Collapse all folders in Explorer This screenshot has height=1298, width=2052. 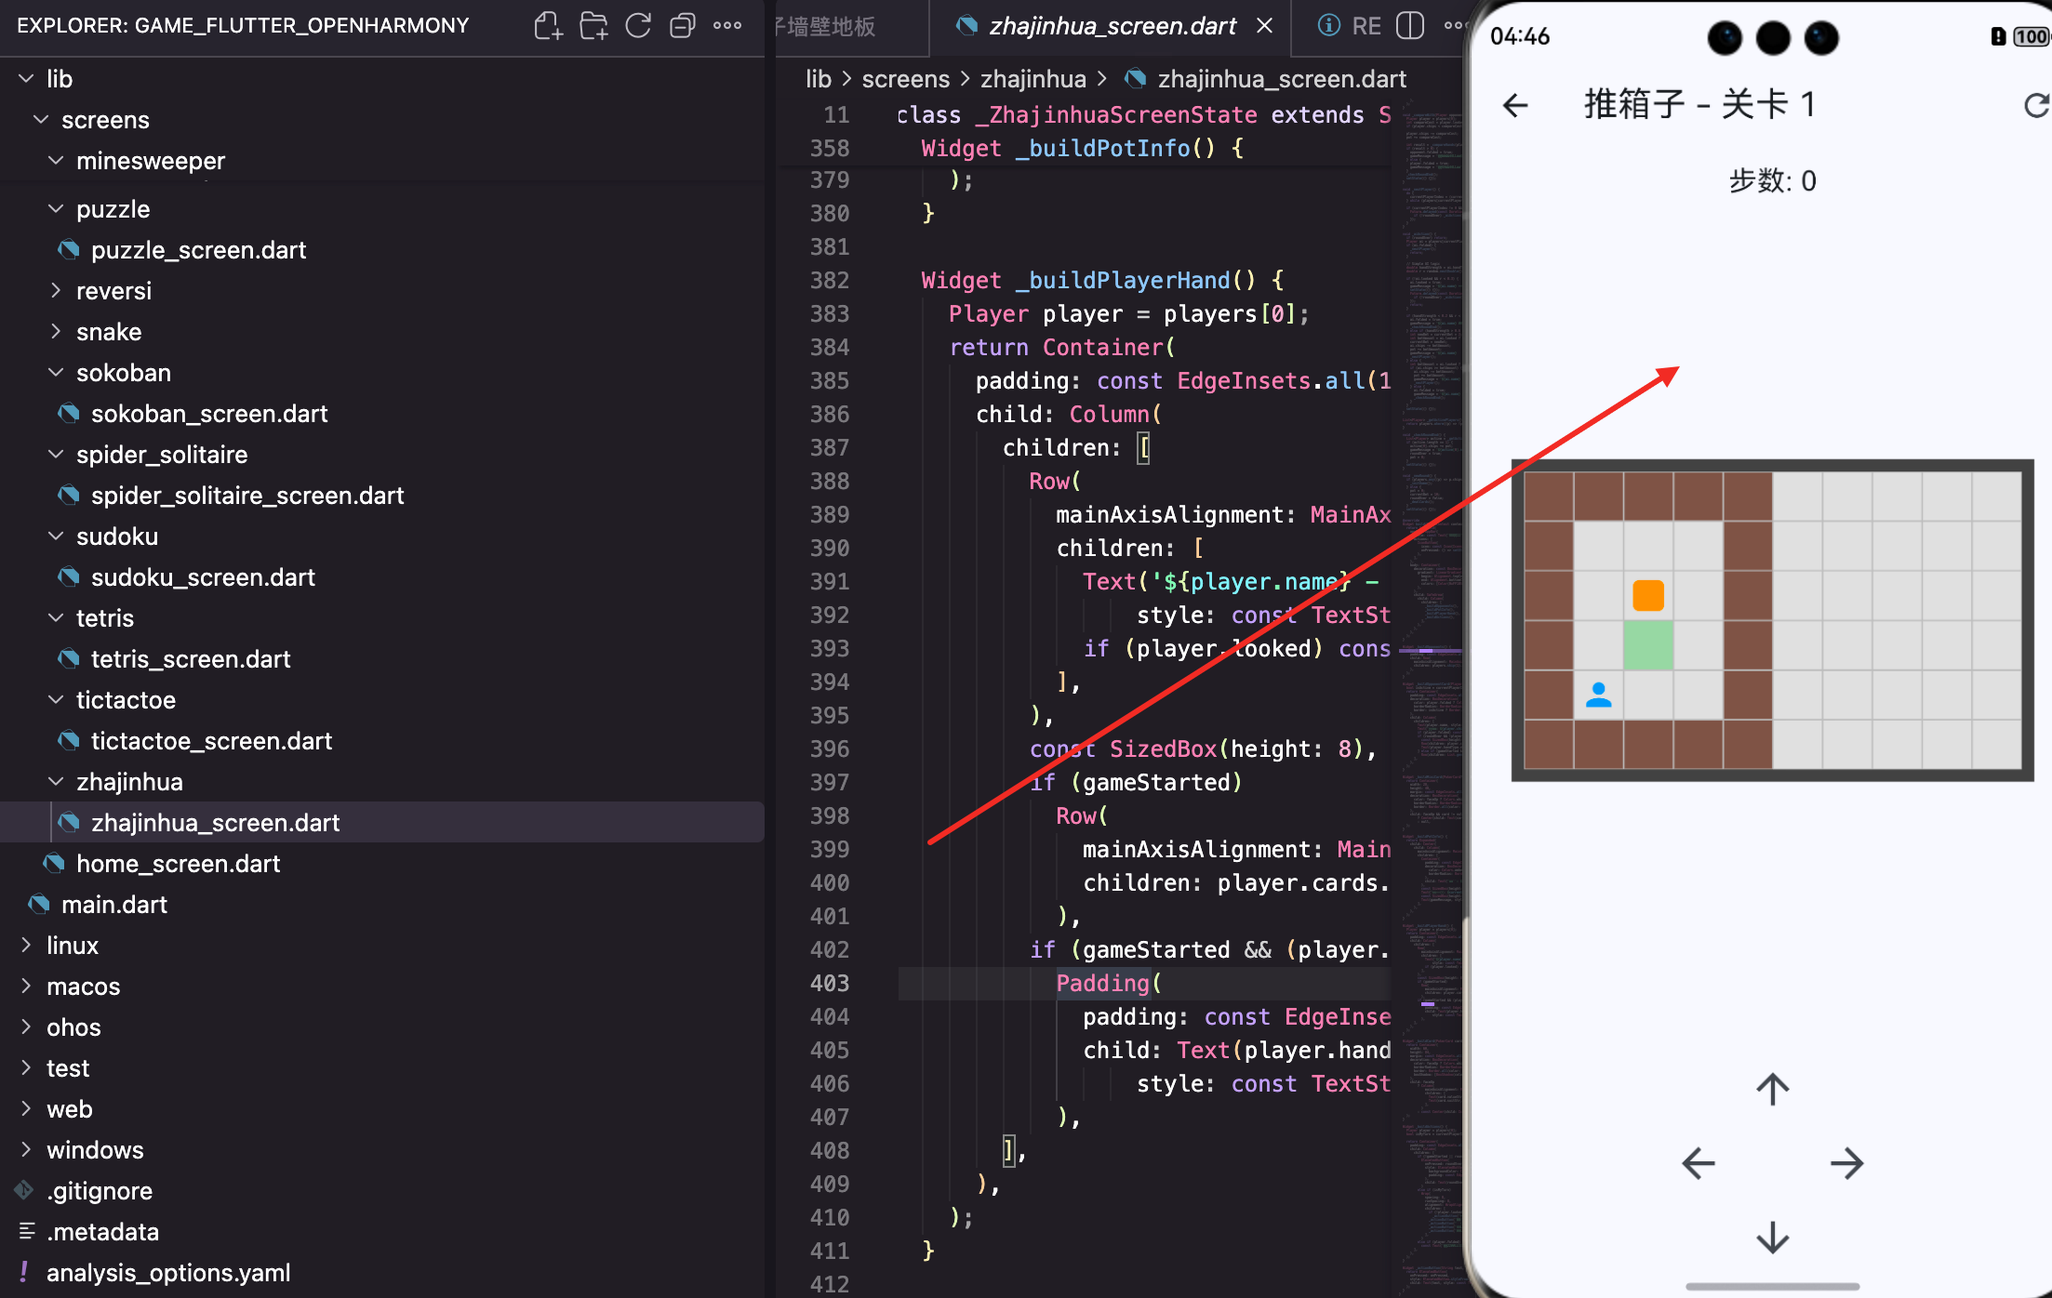point(683,26)
